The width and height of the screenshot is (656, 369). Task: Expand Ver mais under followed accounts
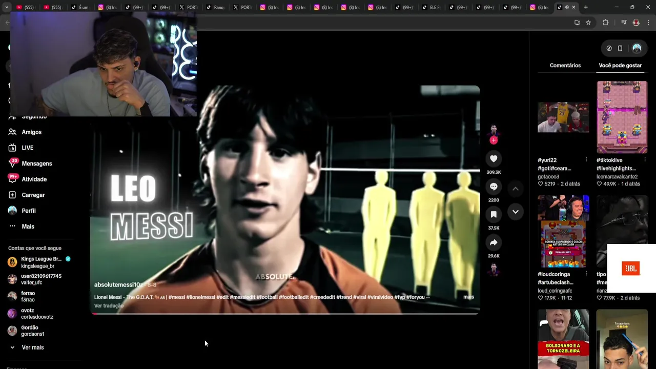32,347
